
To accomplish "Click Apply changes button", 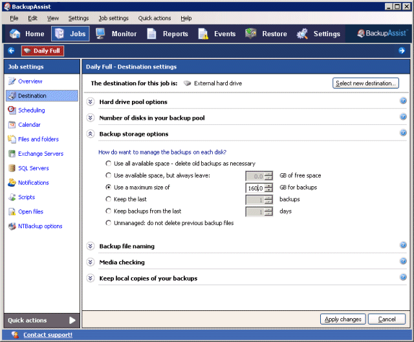I will coord(343,319).
